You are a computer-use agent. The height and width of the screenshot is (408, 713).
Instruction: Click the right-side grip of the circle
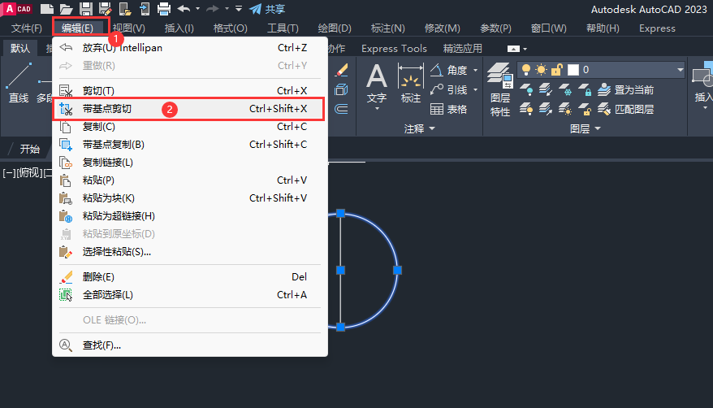pos(397,270)
